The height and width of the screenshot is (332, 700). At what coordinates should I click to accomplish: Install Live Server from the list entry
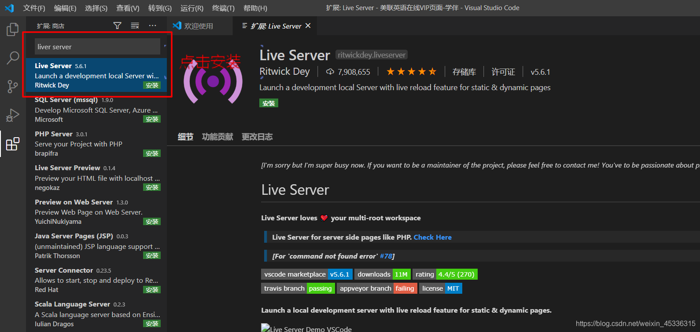pyautogui.click(x=152, y=85)
